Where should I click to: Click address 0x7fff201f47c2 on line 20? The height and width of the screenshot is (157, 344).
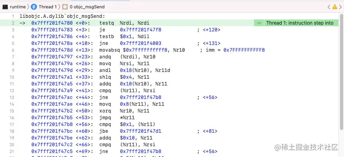52,145
